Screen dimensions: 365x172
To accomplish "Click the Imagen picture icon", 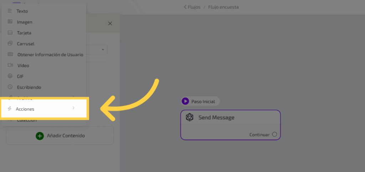I will [10, 22].
